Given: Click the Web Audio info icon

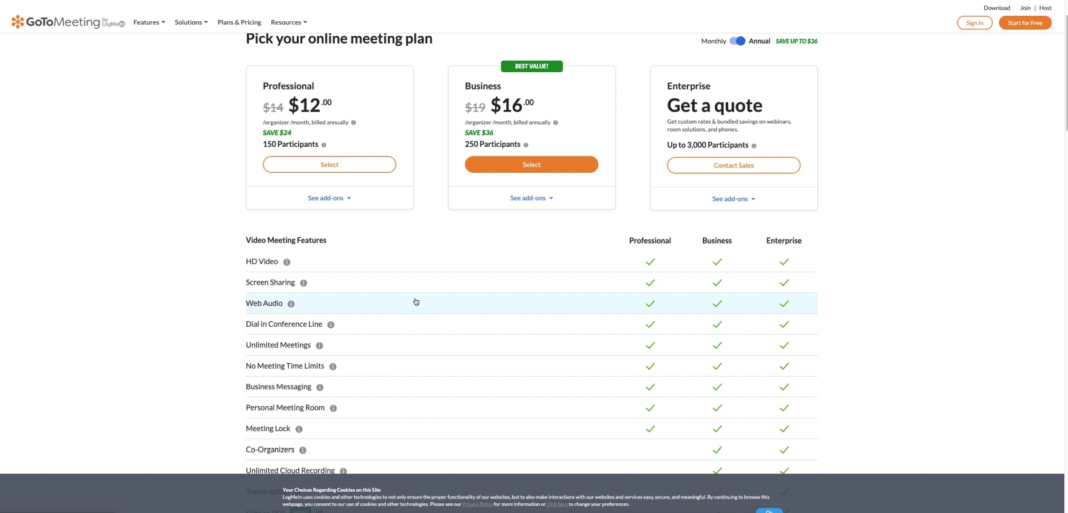Looking at the screenshot, I should coord(291,304).
